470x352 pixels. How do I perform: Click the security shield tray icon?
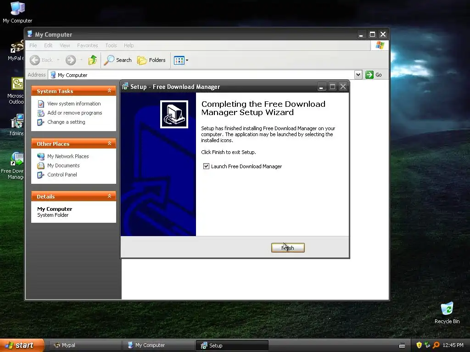coord(419,345)
